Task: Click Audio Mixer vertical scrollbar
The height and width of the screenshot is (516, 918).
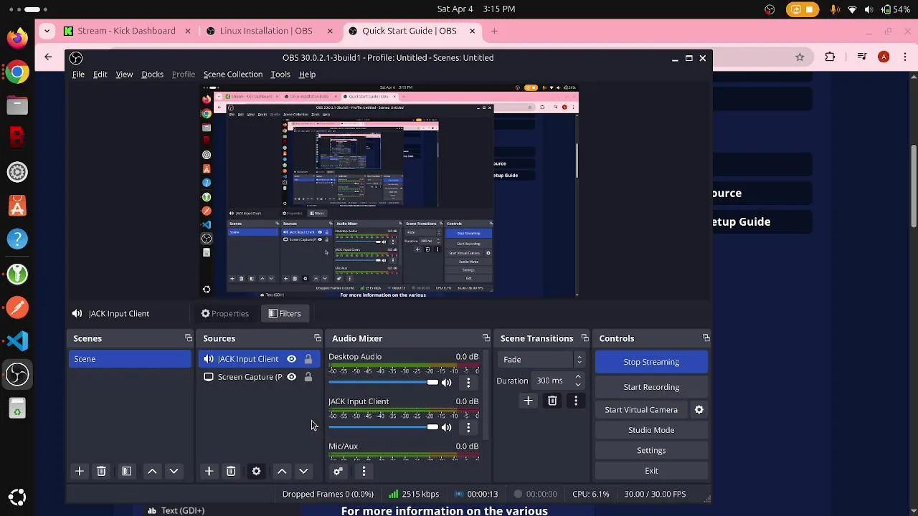Action: tap(486, 396)
